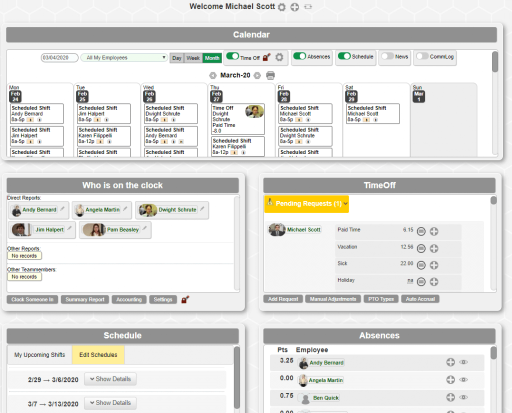
Task: Expand the Pending Requests section
Action: (x=306, y=204)
